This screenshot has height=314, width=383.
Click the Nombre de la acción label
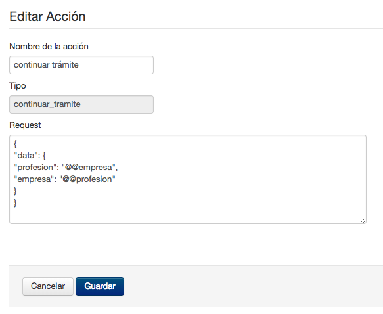[49, 47]
